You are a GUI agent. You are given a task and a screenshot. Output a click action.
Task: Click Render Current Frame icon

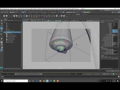(x=68, y=12)
